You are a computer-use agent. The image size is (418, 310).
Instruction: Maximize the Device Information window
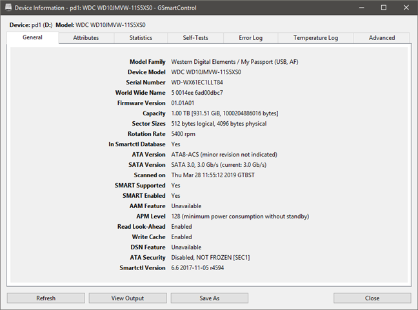point(383,8)
